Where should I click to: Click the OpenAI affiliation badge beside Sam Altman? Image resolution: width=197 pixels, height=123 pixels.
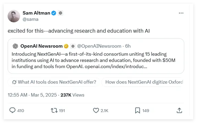(x=60, y=13)
